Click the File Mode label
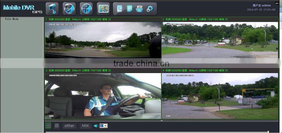Image resolution: width=282 pixels, height=133 pixels. tap(12, 19)
